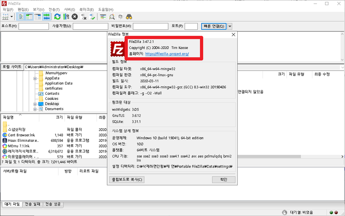345x216 pixels.
Task: Open the Site Manager dropdown arrow
Action: tap(12, 17)
